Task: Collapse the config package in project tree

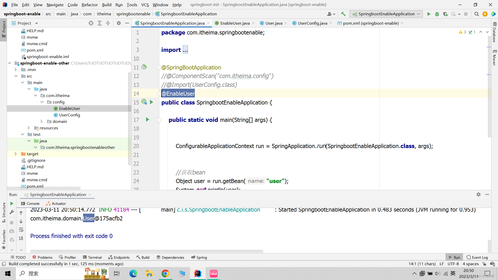Action: click(x=42, y=102)
